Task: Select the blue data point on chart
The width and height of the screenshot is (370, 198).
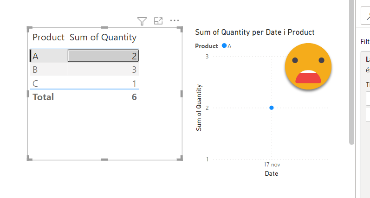Action: (272, 108)
